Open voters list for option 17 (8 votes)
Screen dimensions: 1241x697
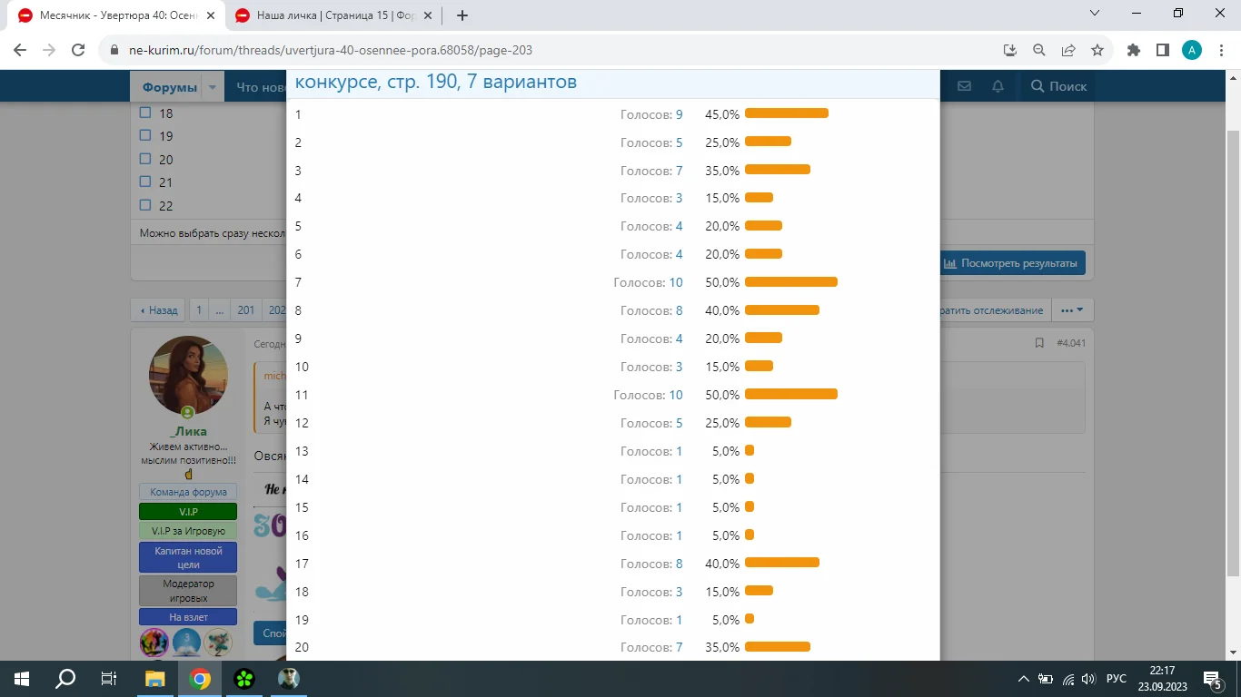pos(680,564)
